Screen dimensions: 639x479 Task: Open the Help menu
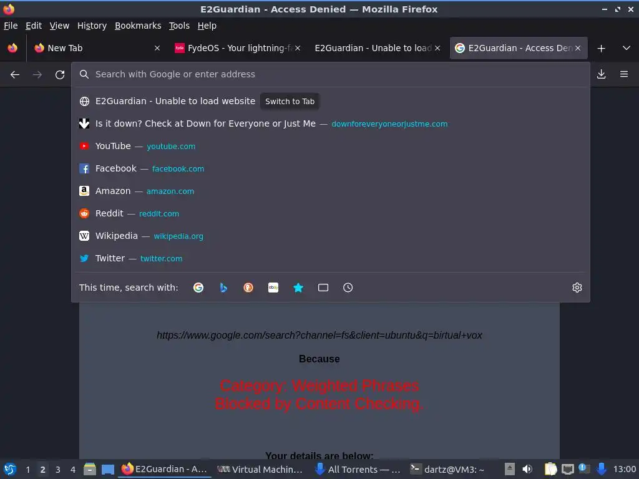pos(207,26)
